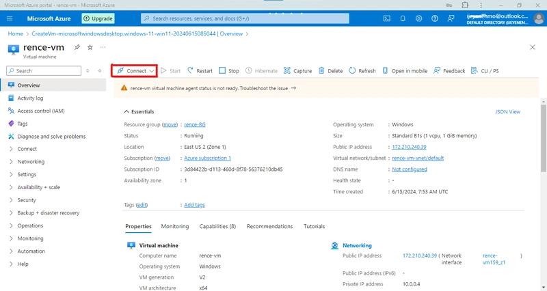
Task: Click the Restart toolbar button
Action: (x=200, y=71)
